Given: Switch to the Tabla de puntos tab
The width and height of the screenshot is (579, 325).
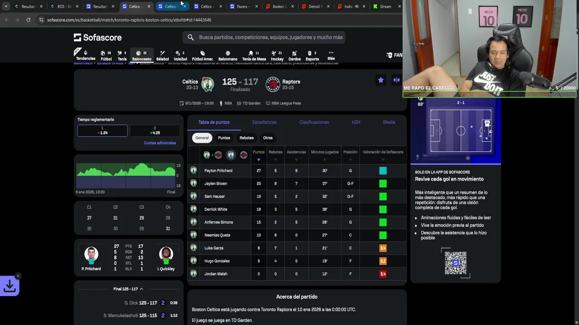Looking at the screenshot, I should tap(214, 122).
